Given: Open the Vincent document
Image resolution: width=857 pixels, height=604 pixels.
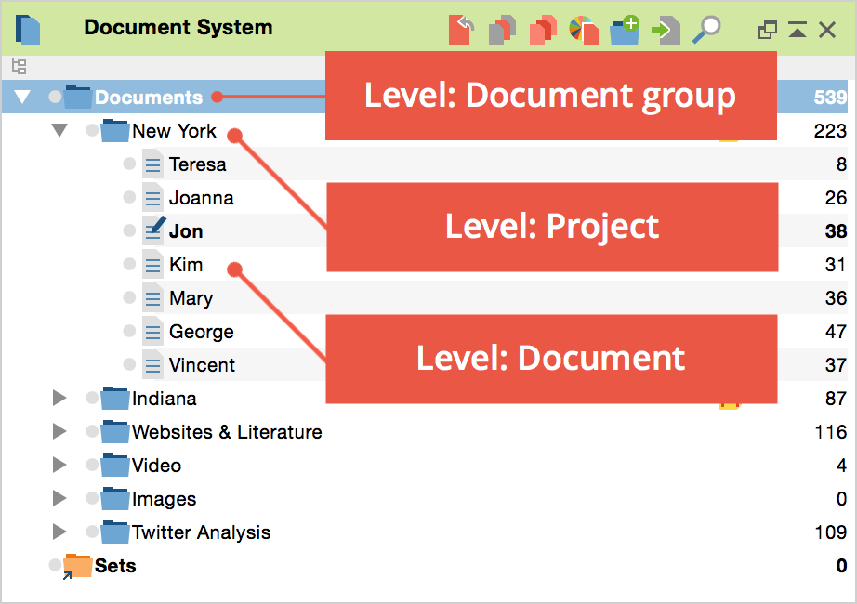Looking at the screenshot, I should [202, 365].
